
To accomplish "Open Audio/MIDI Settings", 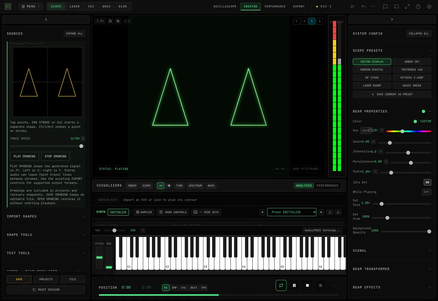I will point(323,230).
